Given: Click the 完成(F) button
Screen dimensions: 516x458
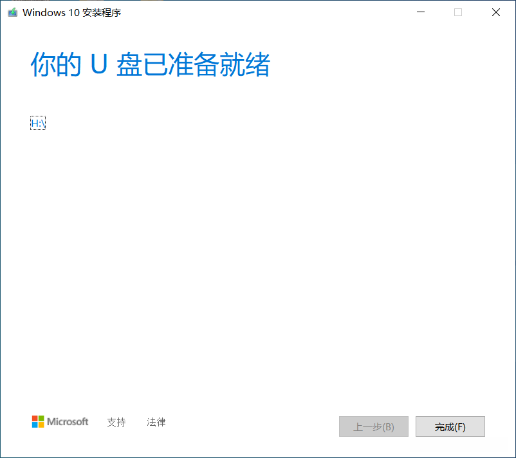Looking at the screenshot, I should click(450, 426).
